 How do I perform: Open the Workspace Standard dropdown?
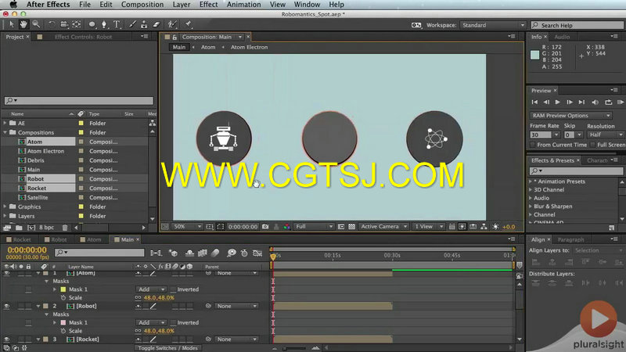[493, 25]
